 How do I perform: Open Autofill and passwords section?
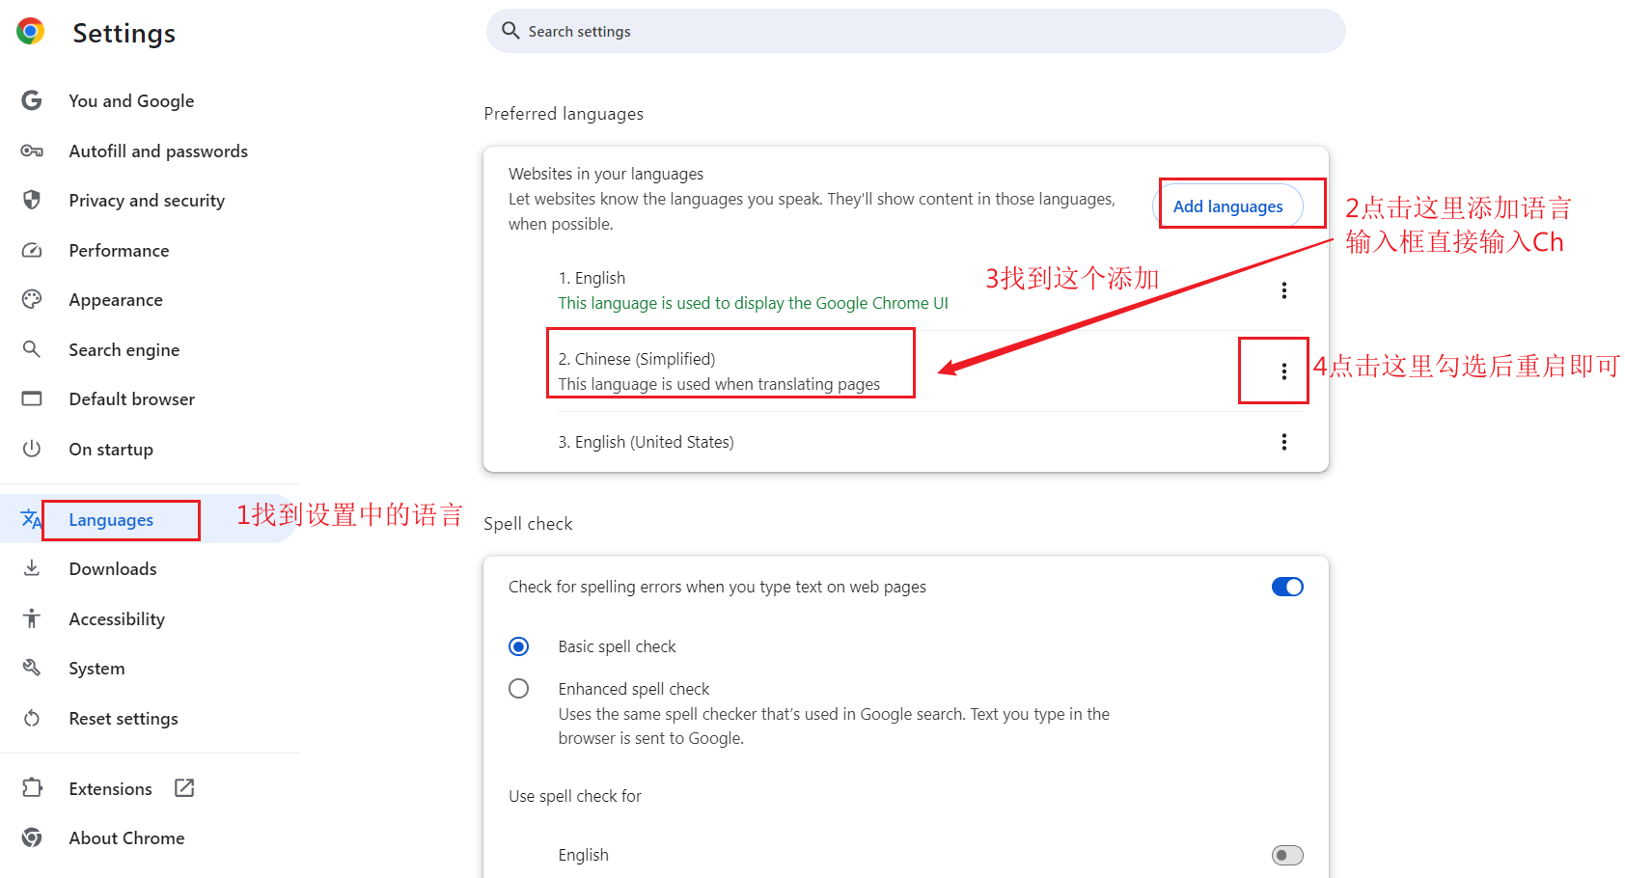point(158,151)
